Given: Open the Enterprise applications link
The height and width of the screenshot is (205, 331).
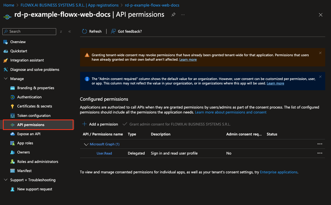Looking at the screenshot, I should (x=279, y=172).
